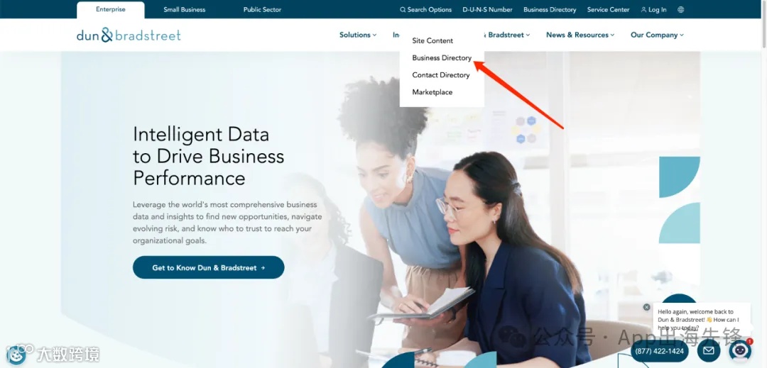Switch to the Small Business tab

pos(185,9)
